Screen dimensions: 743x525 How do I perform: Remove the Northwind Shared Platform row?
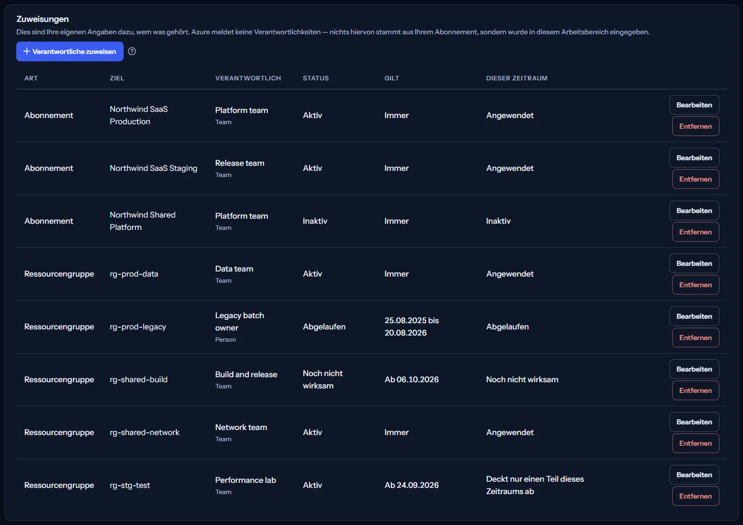point(695,232)
